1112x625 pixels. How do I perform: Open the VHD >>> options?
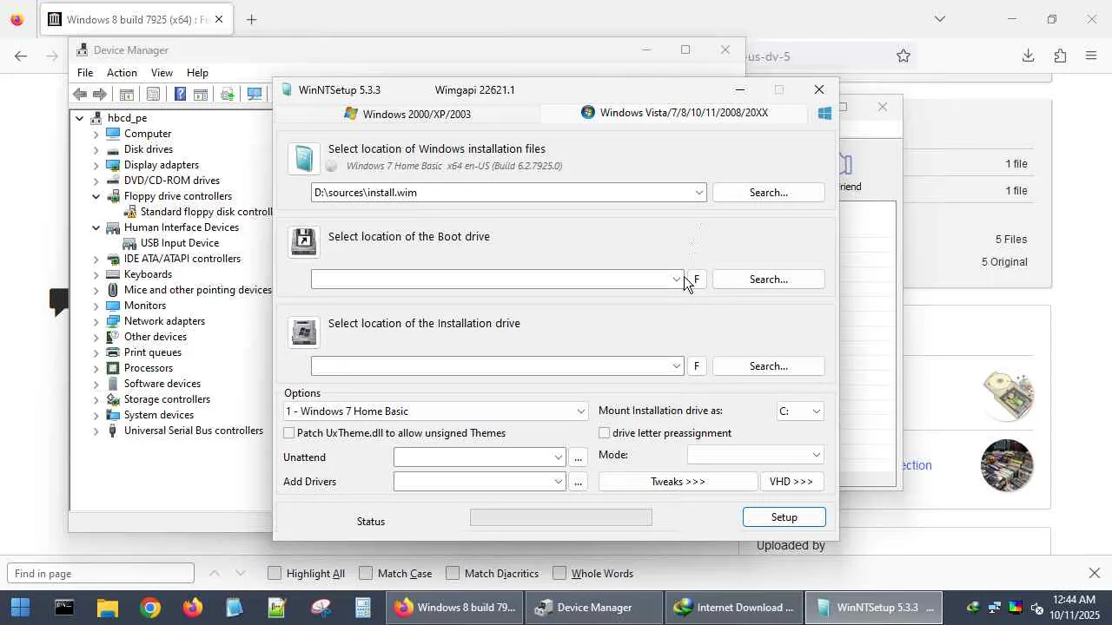[x=791, y=482]
